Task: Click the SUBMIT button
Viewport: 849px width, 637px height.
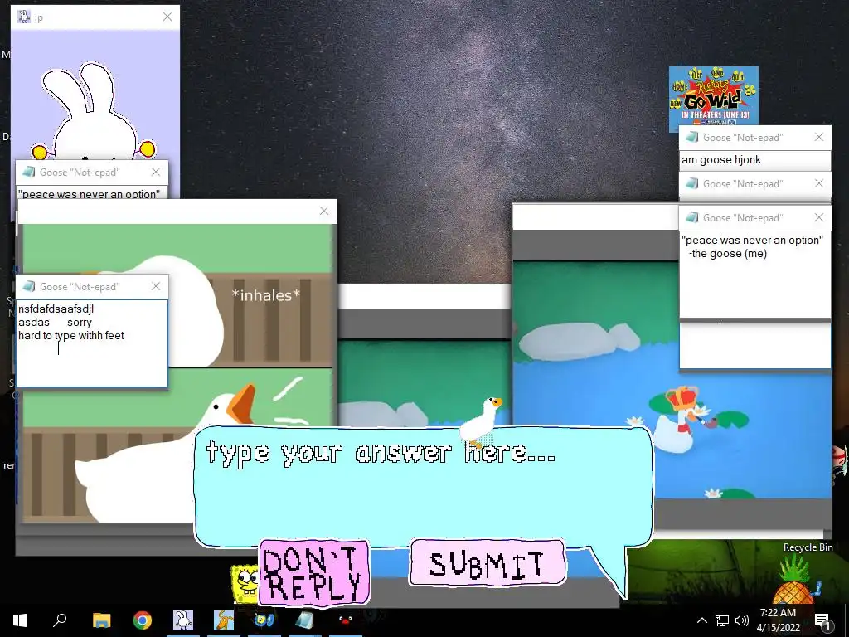Action: click(488, 563)
